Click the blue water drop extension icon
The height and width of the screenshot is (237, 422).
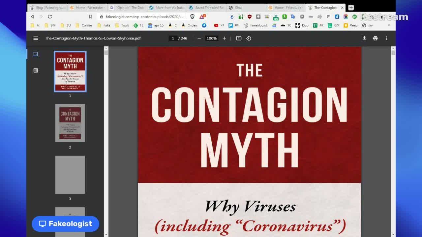point(232,16)
